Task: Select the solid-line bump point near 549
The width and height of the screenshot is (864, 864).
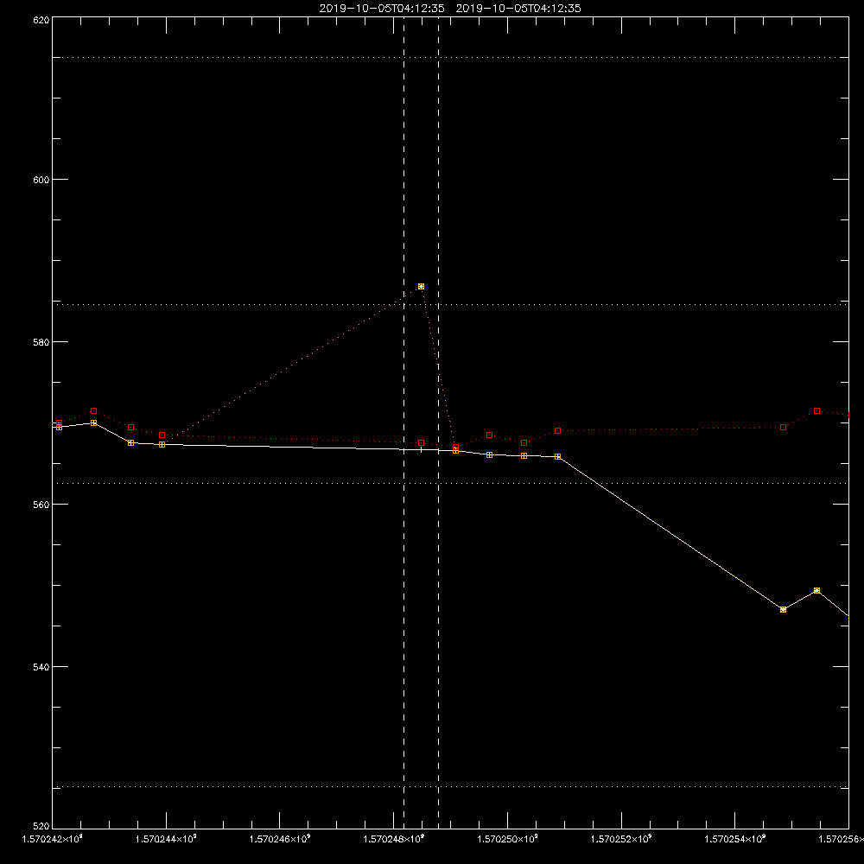Action: (816, 590)
